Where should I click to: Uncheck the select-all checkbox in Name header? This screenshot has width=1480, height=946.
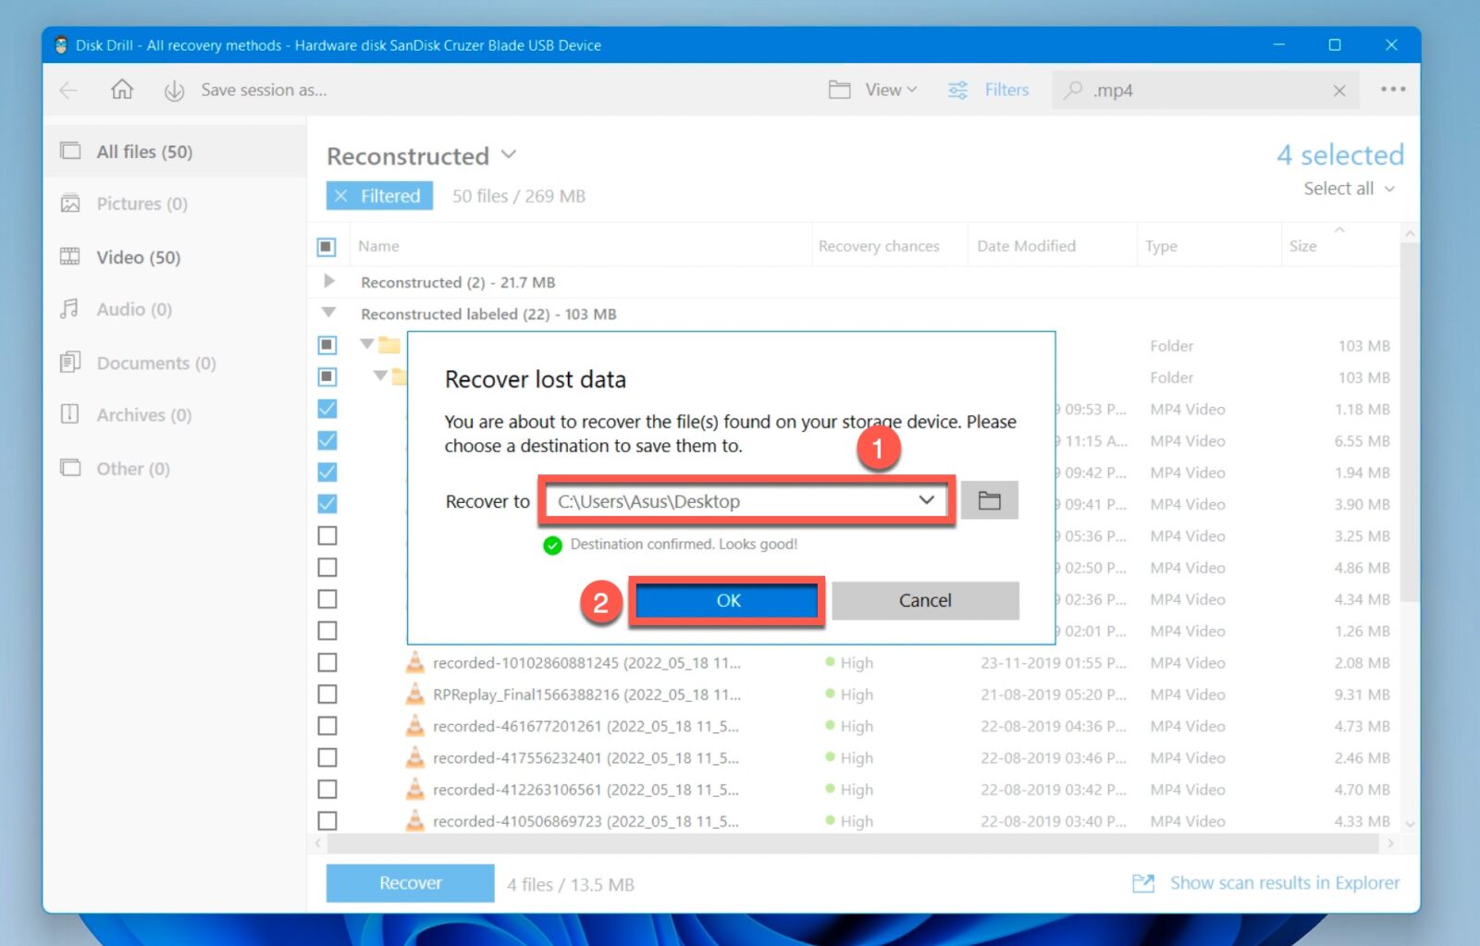point(327,245)
